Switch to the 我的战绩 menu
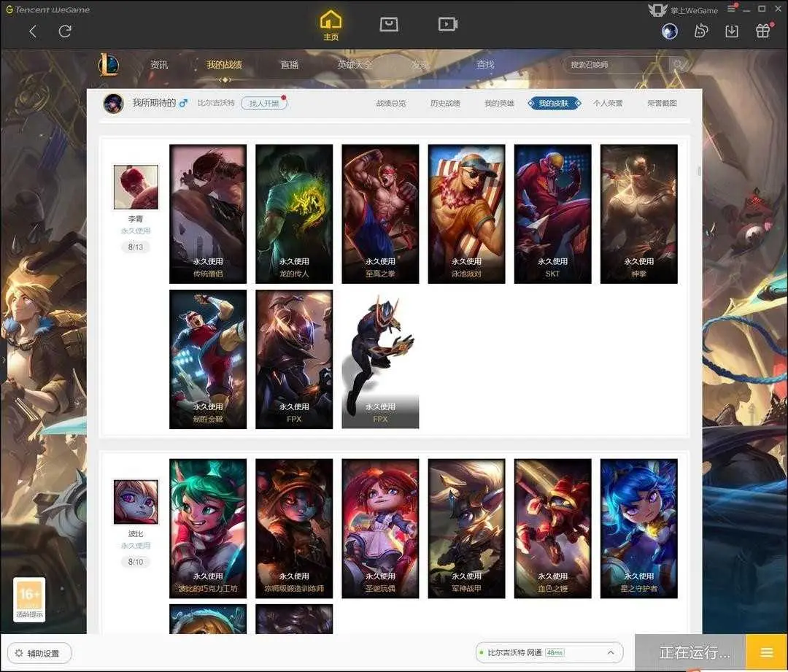Screen dimensions: 788x672 (224, 65)
